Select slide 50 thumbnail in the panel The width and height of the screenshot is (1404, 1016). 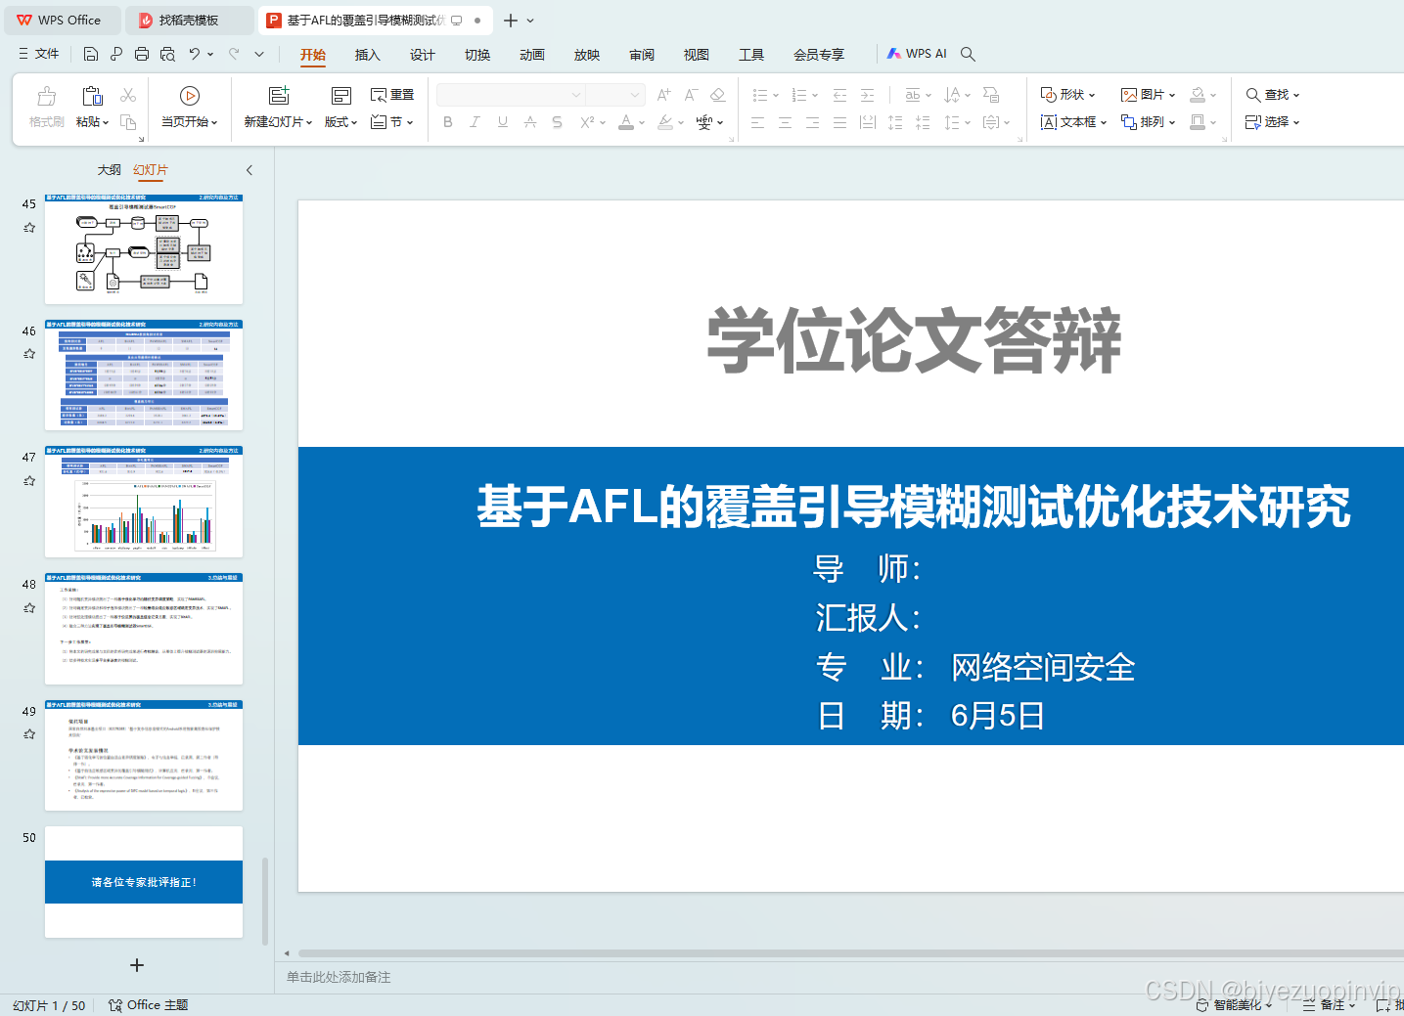click(x=143, y=882)
